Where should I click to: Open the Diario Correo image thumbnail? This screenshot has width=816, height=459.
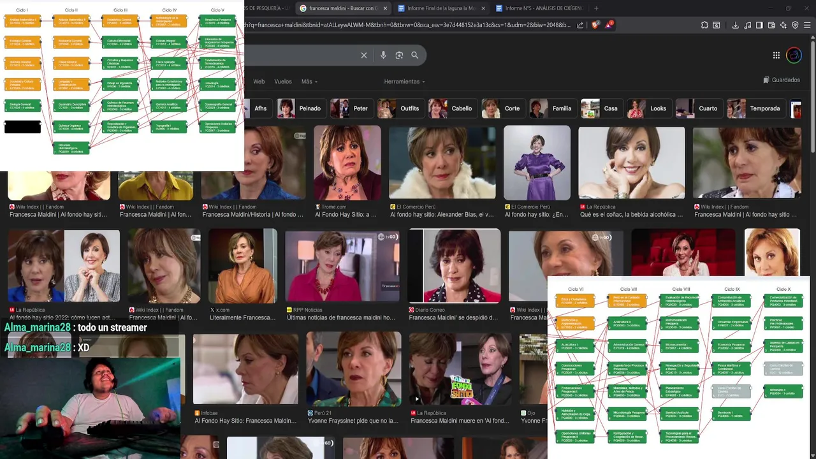pos(454,266)
